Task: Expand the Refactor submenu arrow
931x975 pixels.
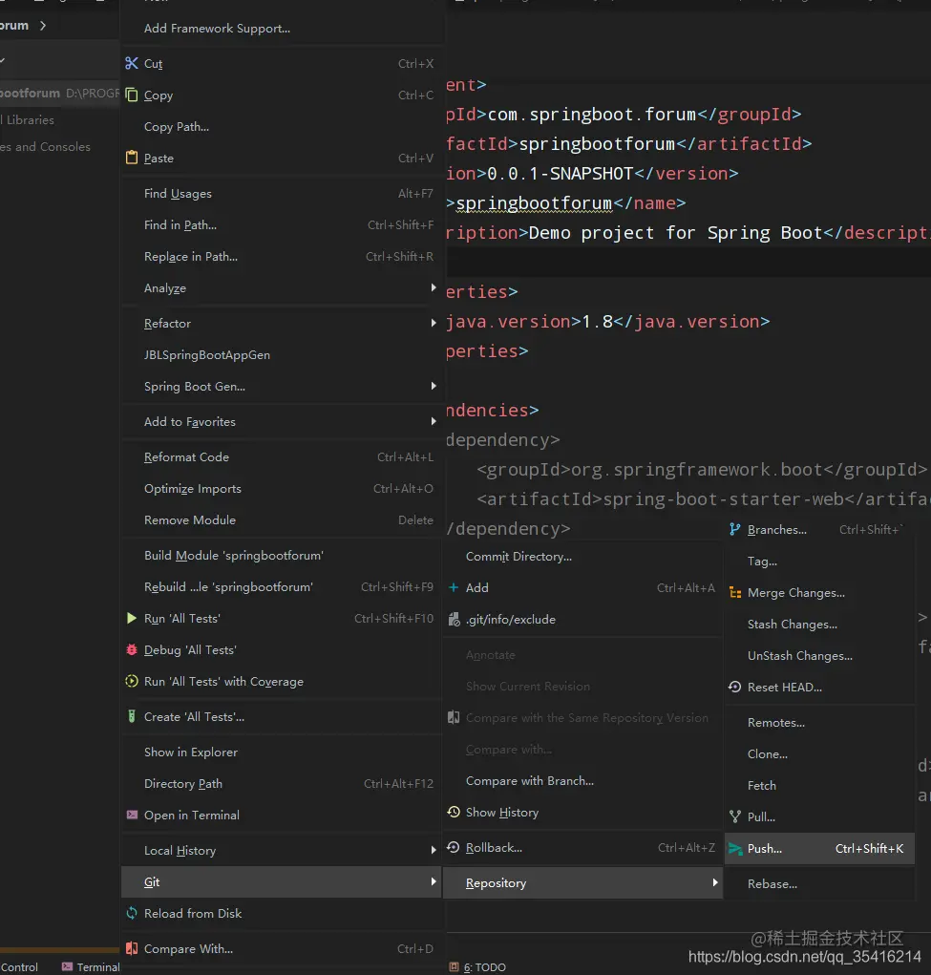Action: (x=433, y=323)
